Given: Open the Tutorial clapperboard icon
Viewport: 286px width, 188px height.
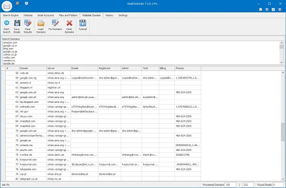Looking at the screenshot, I should tap(82, 23).
